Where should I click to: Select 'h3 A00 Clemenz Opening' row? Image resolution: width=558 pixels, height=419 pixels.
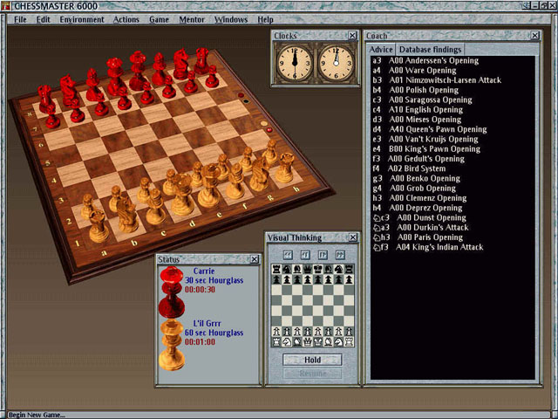(x=419, y=198)
